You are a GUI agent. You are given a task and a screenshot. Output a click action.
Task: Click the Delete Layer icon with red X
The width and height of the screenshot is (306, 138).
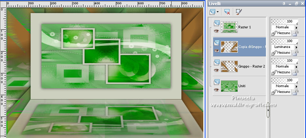tap(227, 12)
